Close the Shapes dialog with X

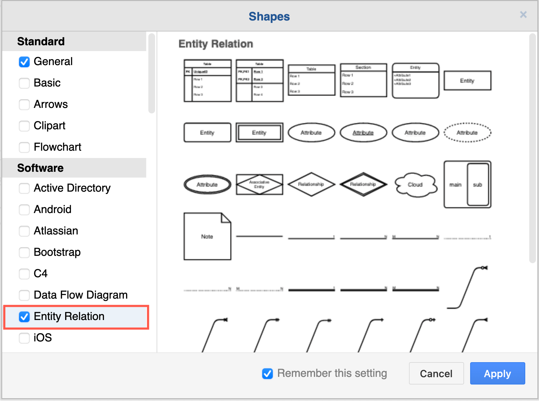(x=523, y=14)
